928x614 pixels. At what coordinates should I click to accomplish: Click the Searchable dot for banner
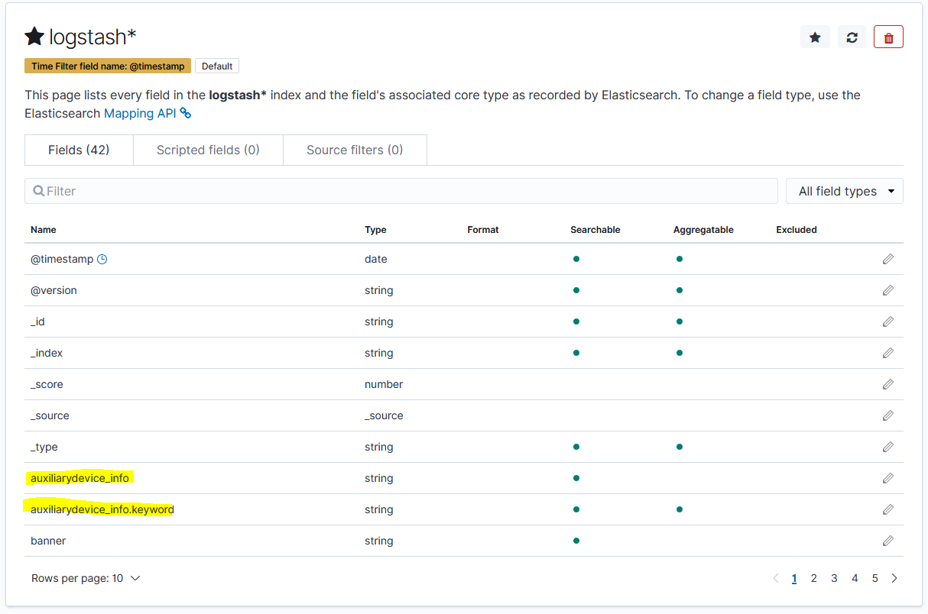click(x=576, y=541)
